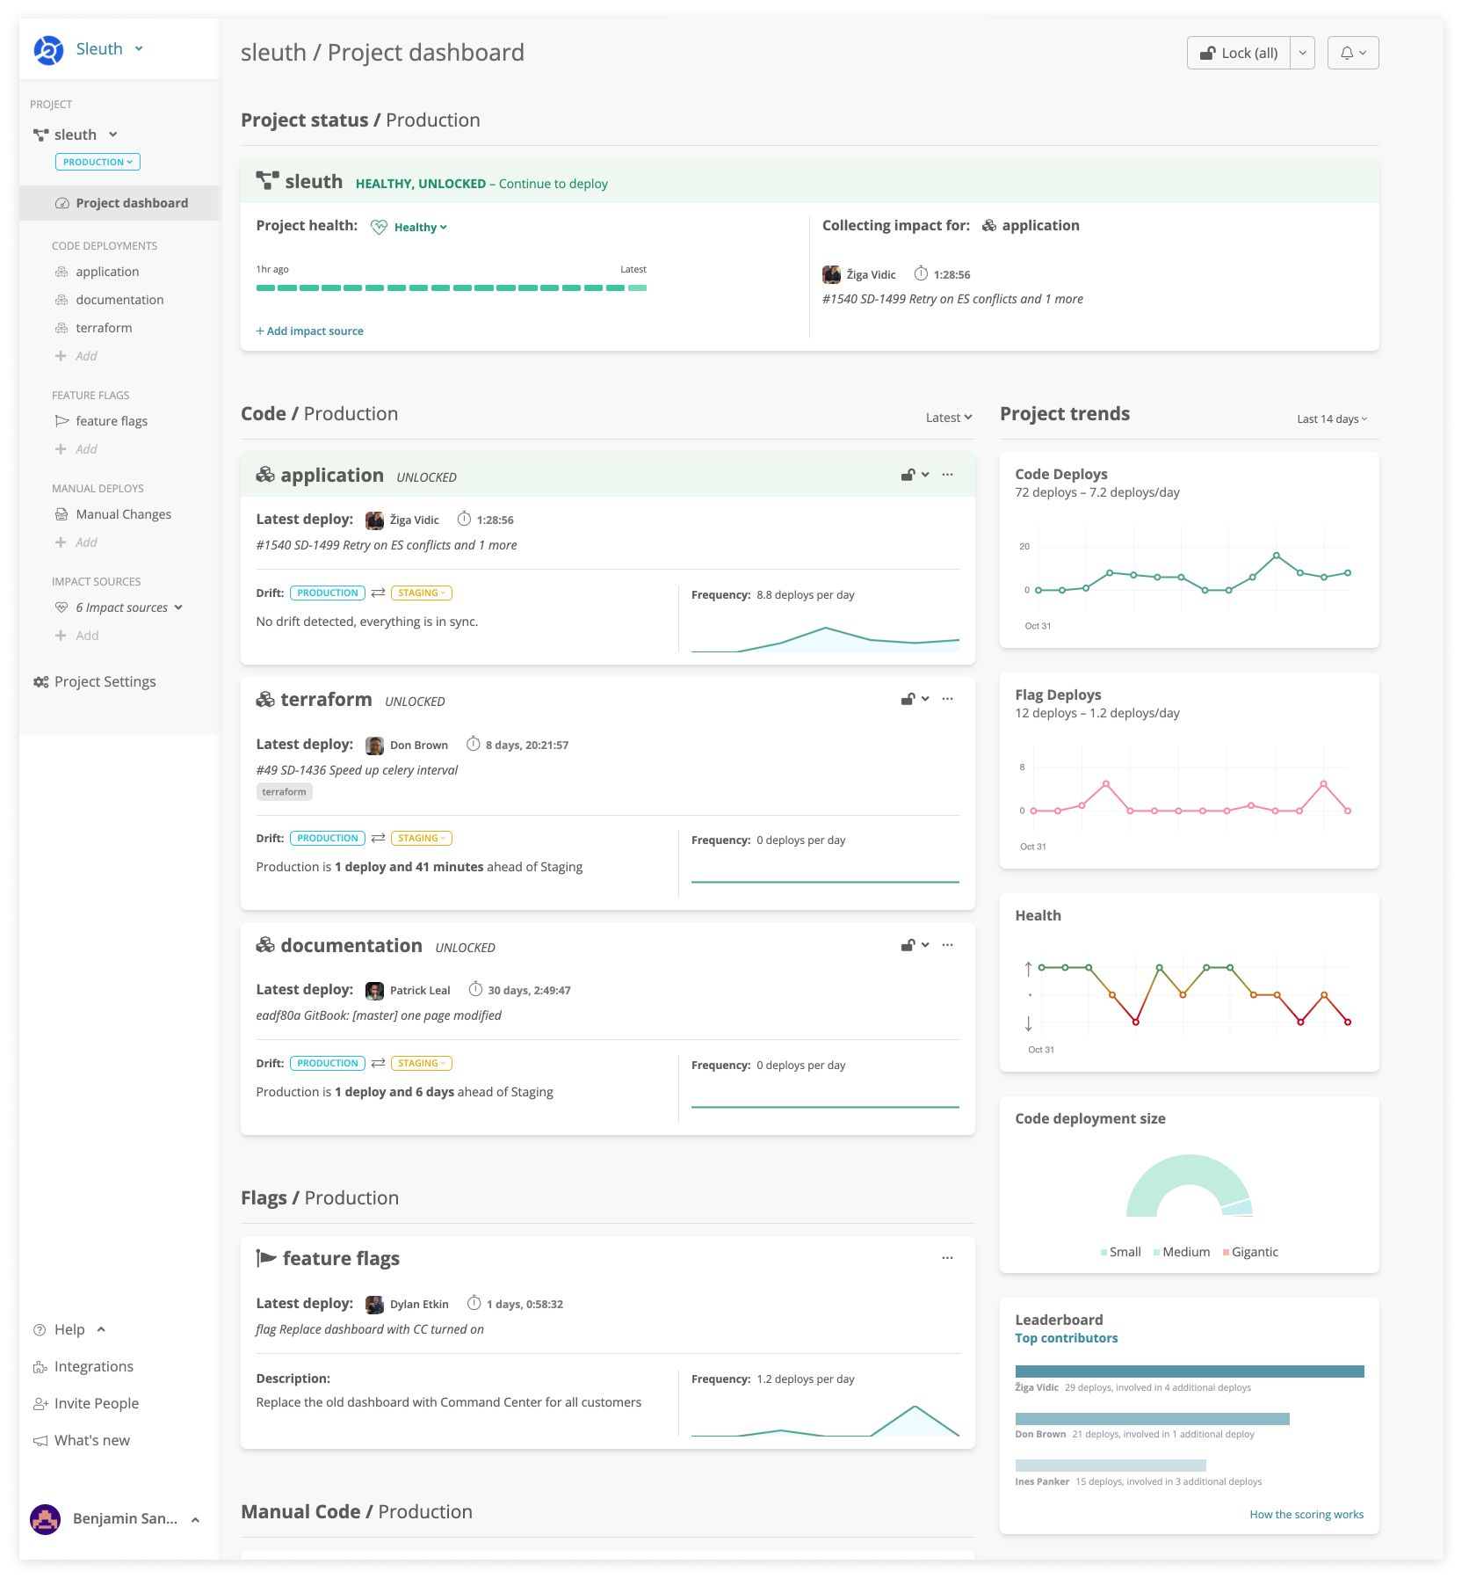Viewport: 1469px width, 1586px height.
Task: Click Patrick Leal avatar in documentation card
Action: [x=375, y=991]
